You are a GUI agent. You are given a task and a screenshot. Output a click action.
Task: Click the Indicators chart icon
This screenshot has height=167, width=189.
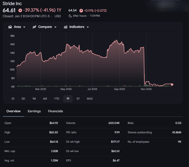66,27
